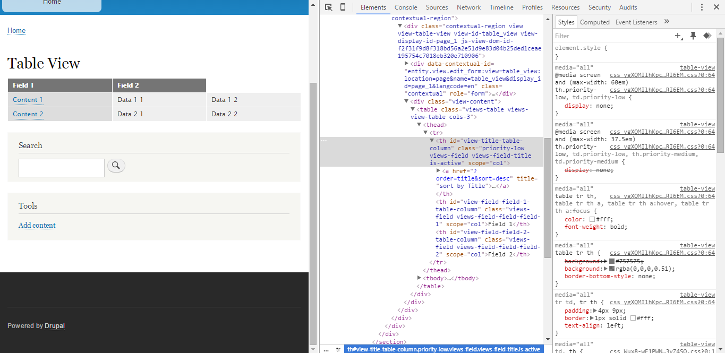Click the #fff color swatch for color property
Screen dimensions: 725x353
point(592,219)
